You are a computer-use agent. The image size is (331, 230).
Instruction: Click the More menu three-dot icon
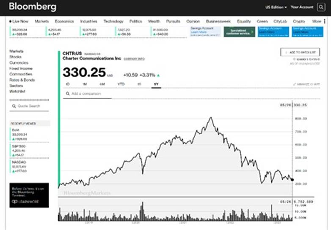coord(325,21)
